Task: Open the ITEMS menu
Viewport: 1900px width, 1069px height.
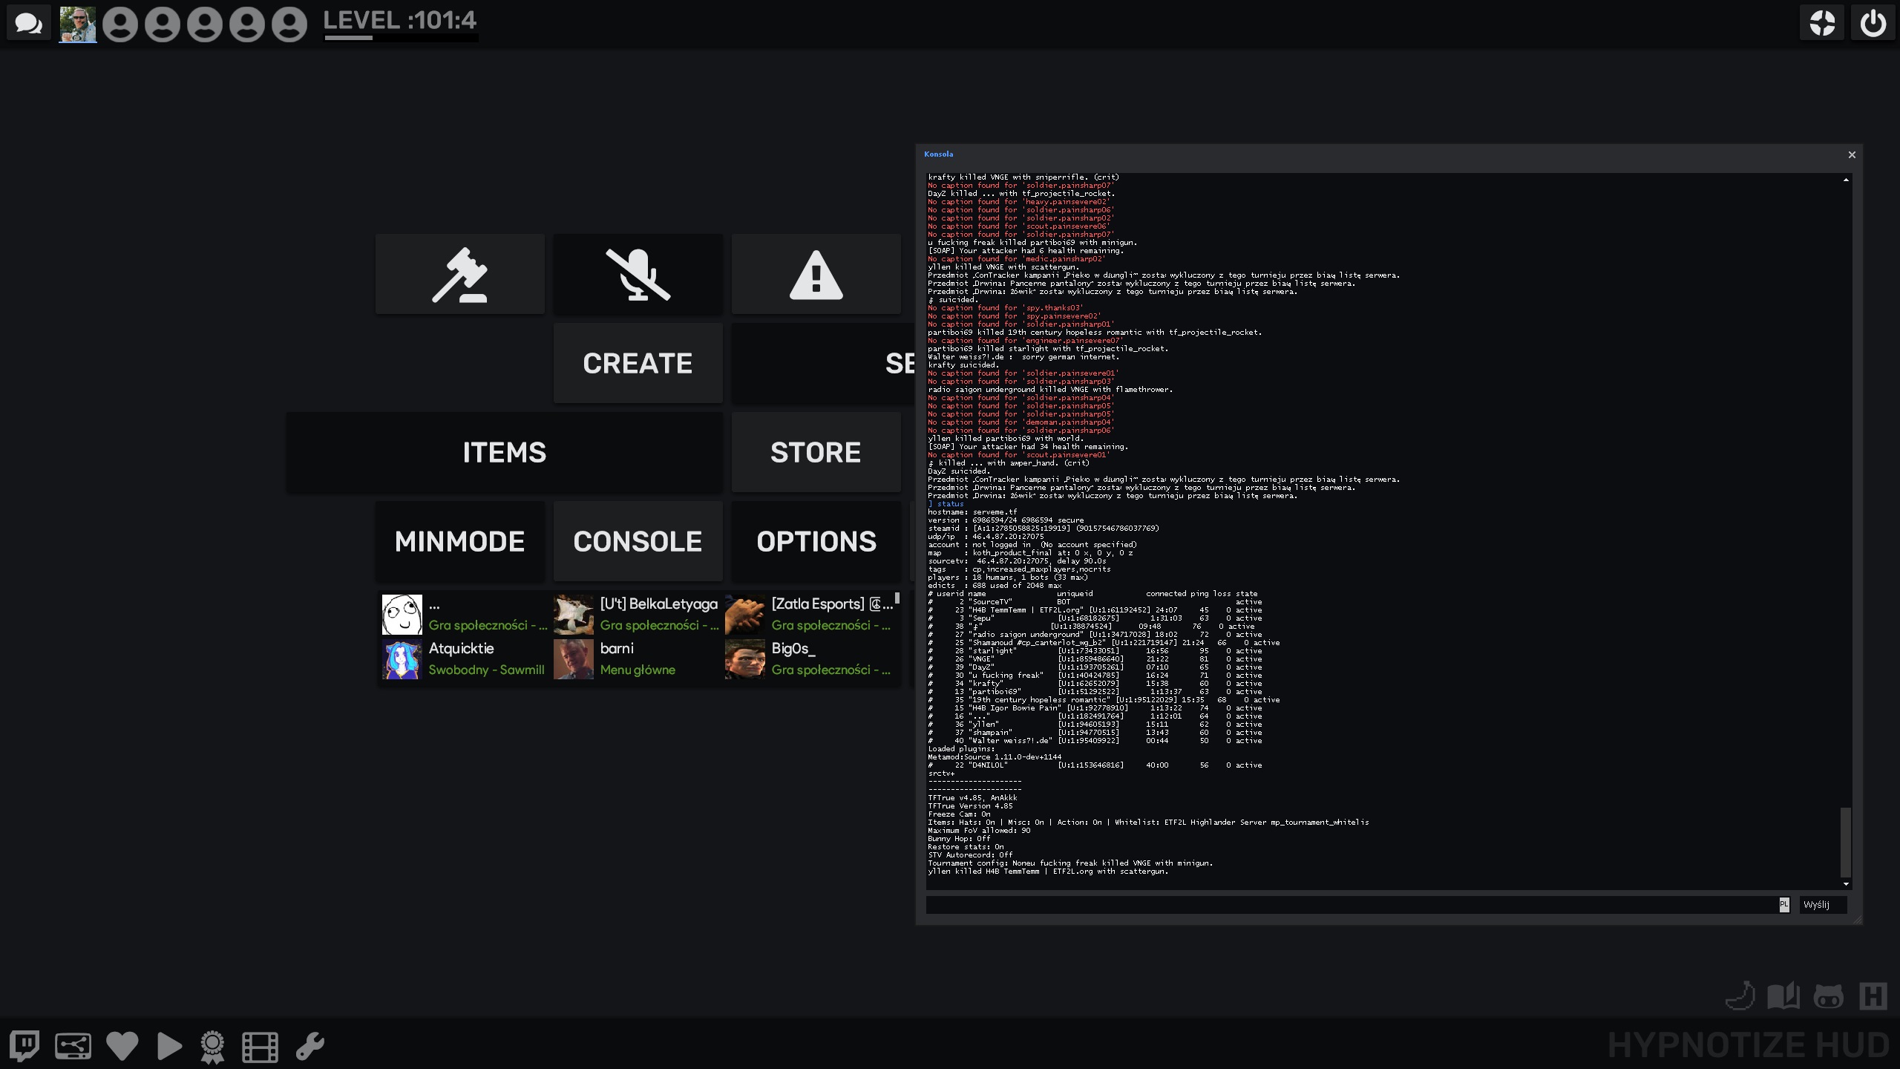Action: pos(504,452)
